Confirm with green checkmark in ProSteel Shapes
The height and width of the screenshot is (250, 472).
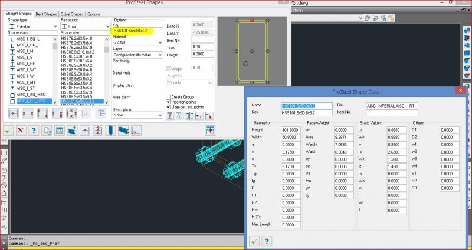8,131
